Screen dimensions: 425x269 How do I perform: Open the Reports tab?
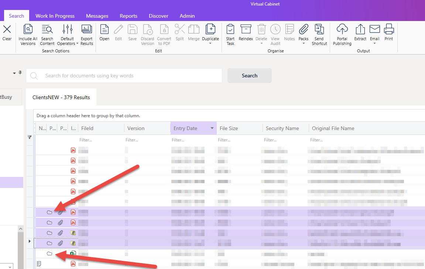[x=128, y=16]
